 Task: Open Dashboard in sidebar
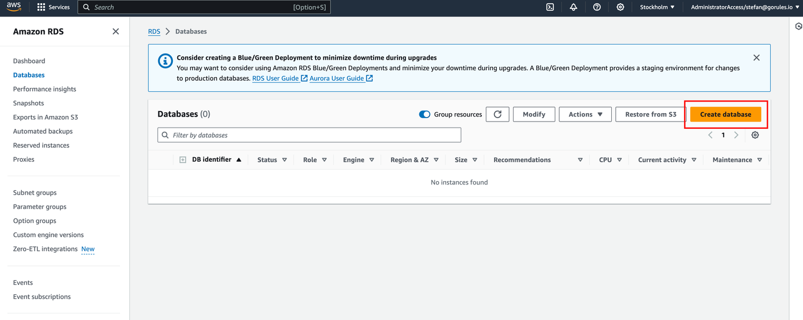coord(29,61)
